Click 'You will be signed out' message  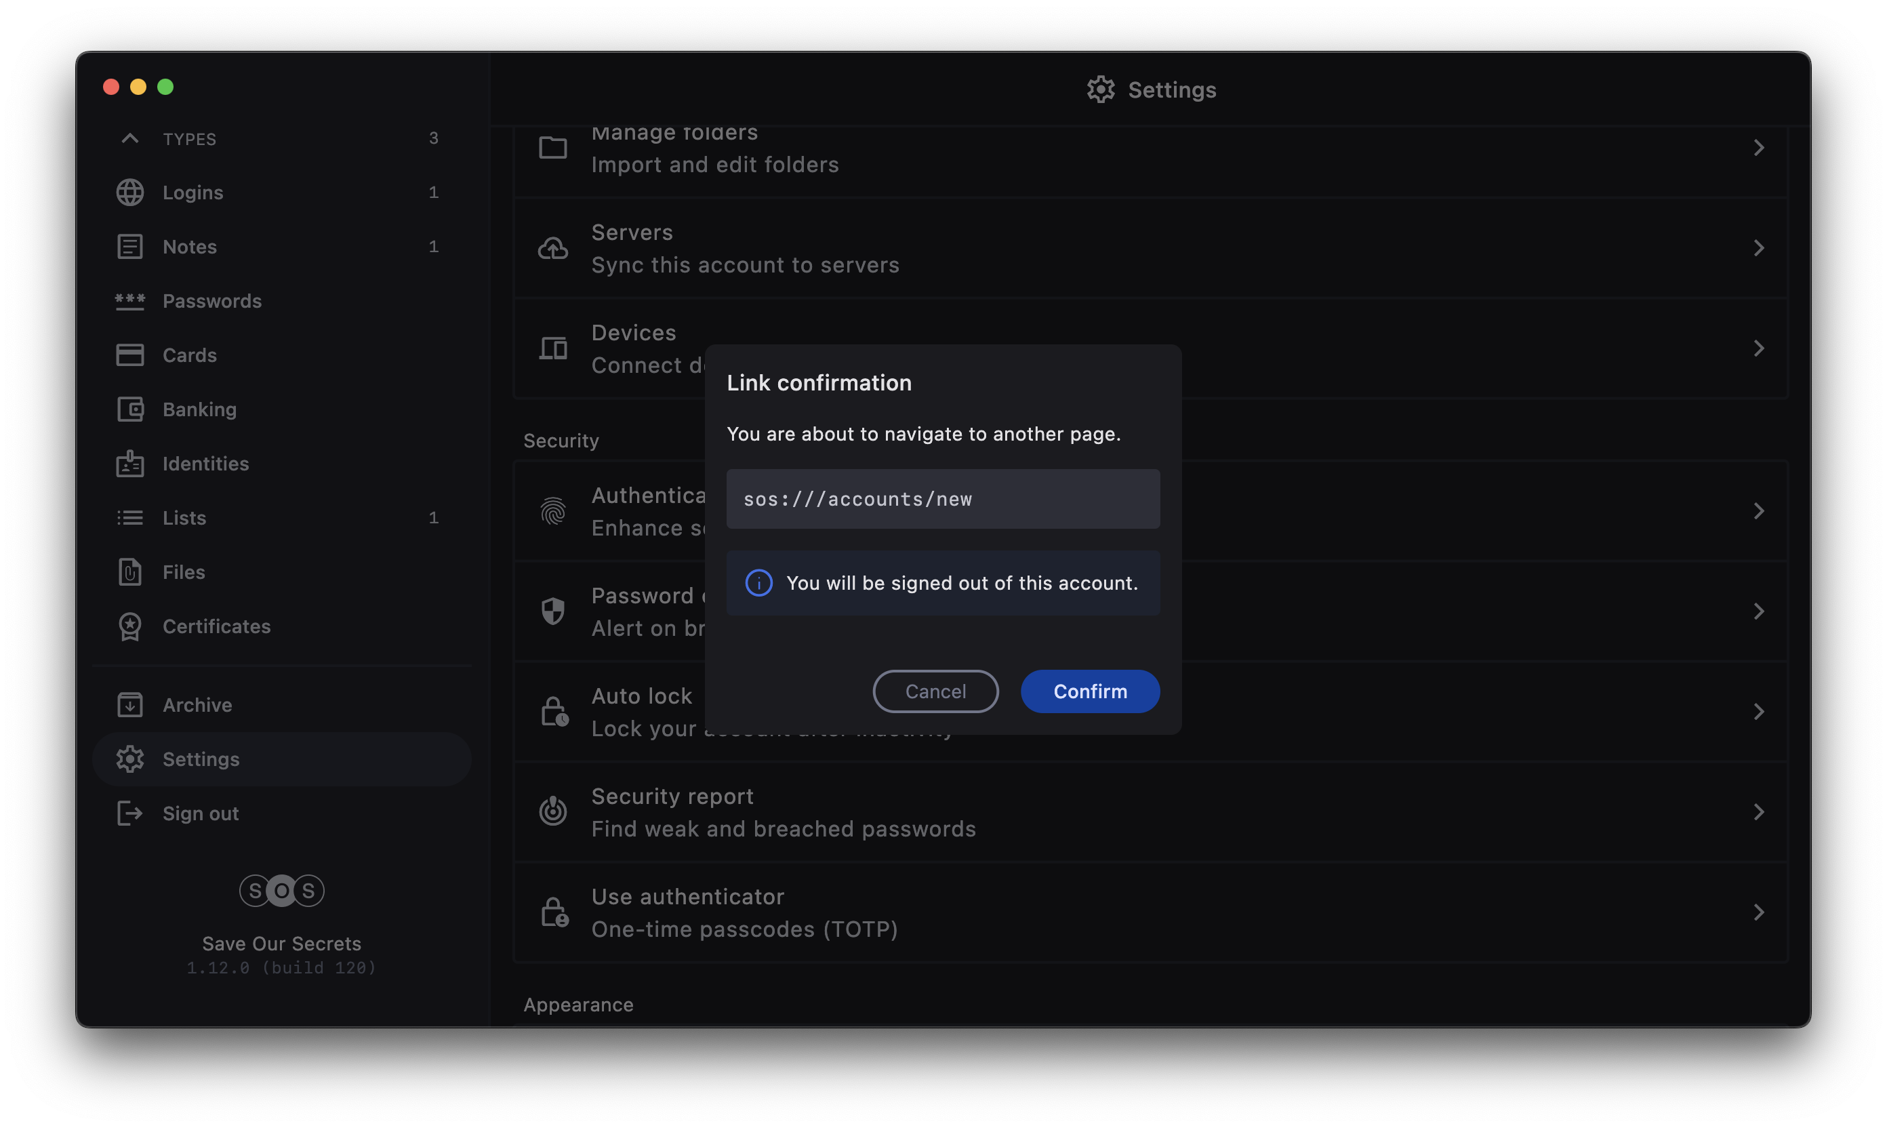tap(962, 583)
